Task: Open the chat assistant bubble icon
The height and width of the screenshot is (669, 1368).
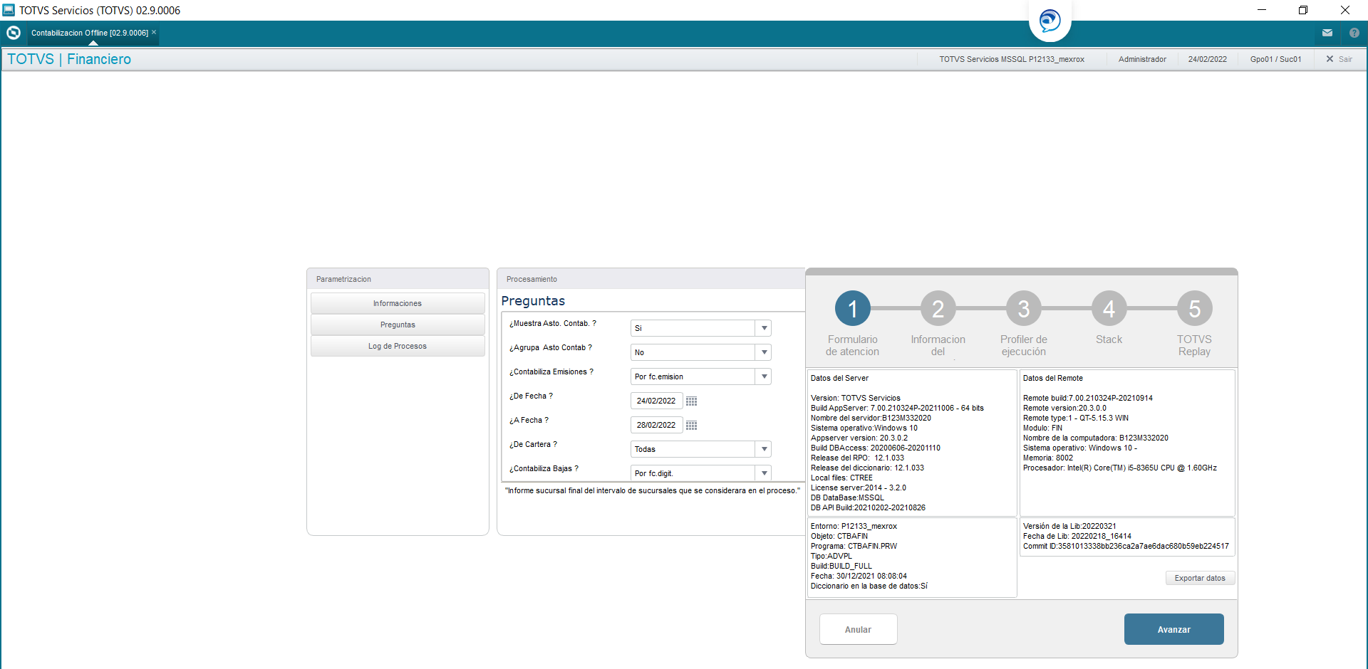Action: 1050,20
